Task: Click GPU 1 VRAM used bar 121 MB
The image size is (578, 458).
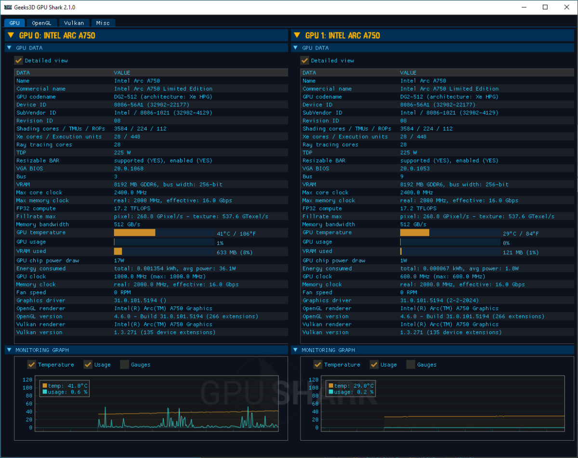Action: (x=450, y=251)
